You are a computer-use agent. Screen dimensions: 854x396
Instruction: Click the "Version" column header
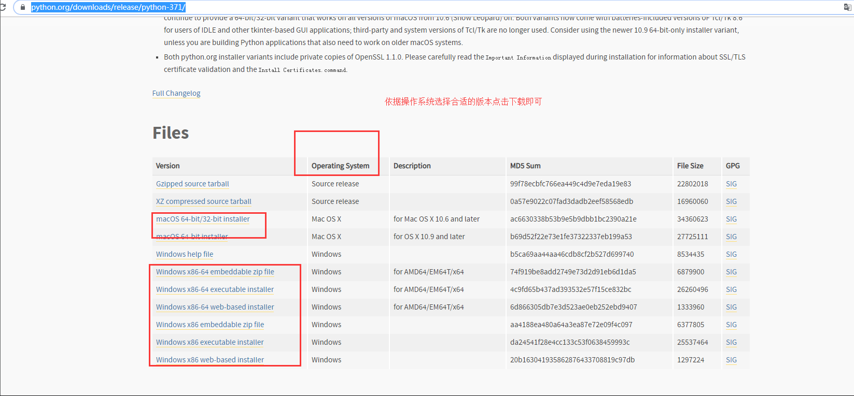(168, 166)
